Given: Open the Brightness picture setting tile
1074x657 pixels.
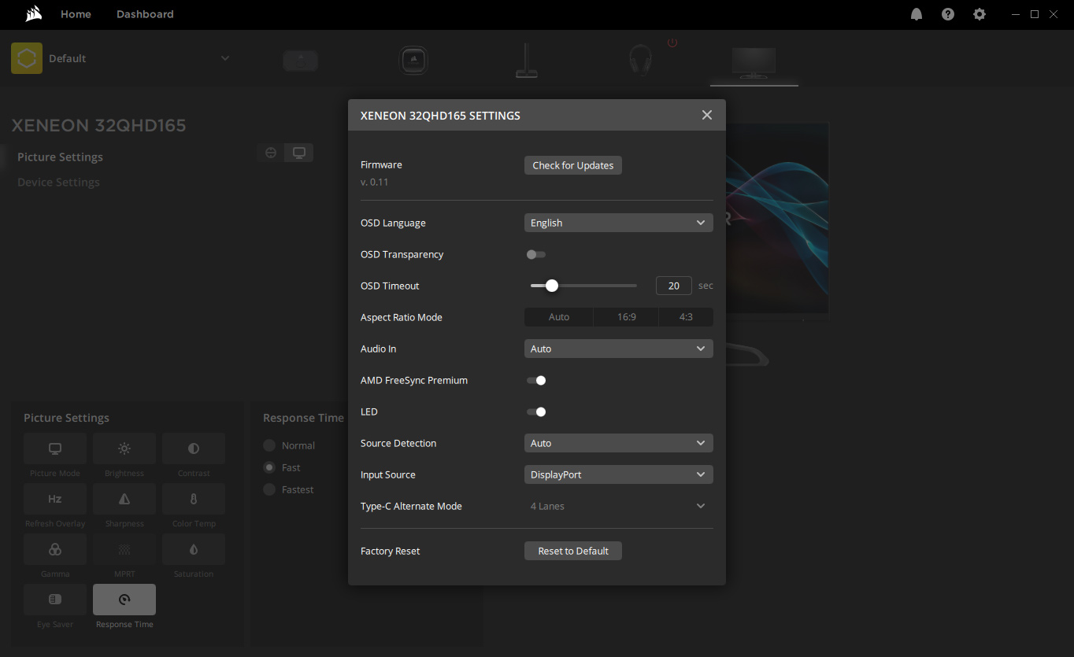Looking at the screenshot, I should (124, 448).
